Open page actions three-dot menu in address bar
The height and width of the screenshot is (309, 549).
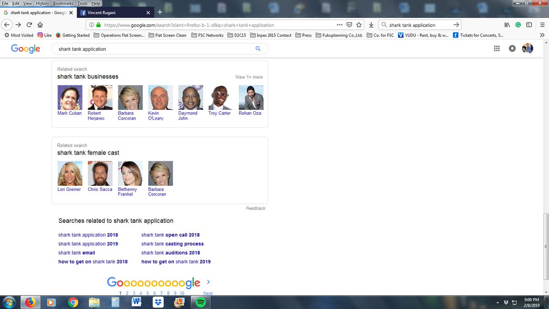[x=339, y=25]
